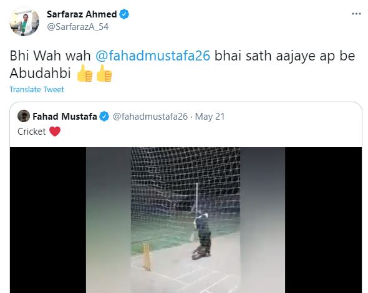Click Fahad Mustafa's small avatar in quoted tweet

[24, 116]
